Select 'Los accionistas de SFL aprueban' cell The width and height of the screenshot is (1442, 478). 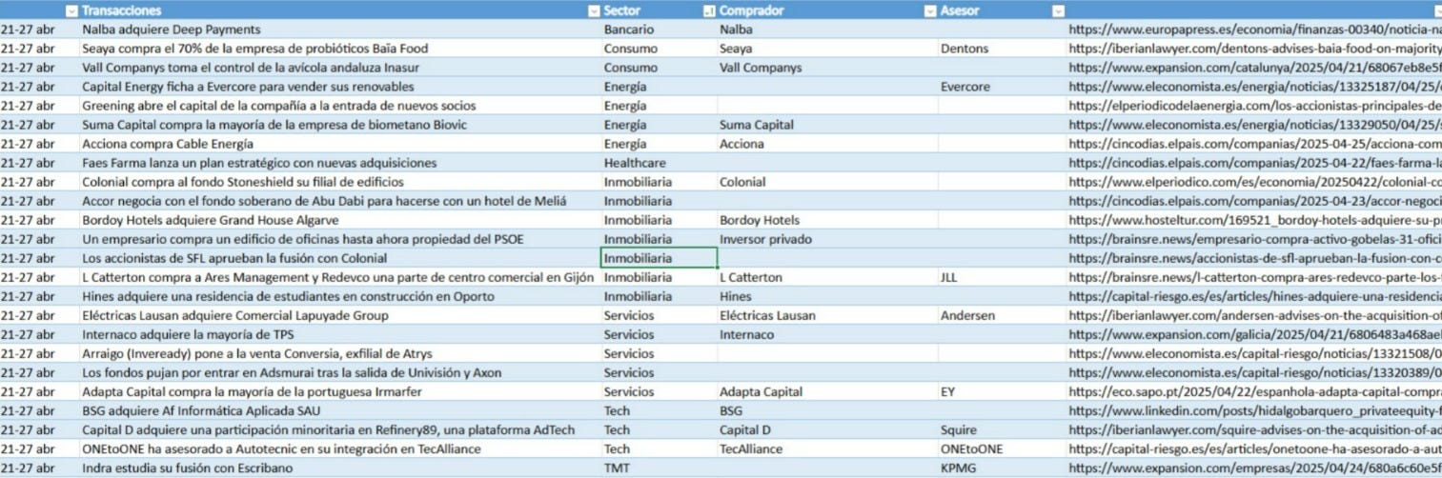click(340, 258)
